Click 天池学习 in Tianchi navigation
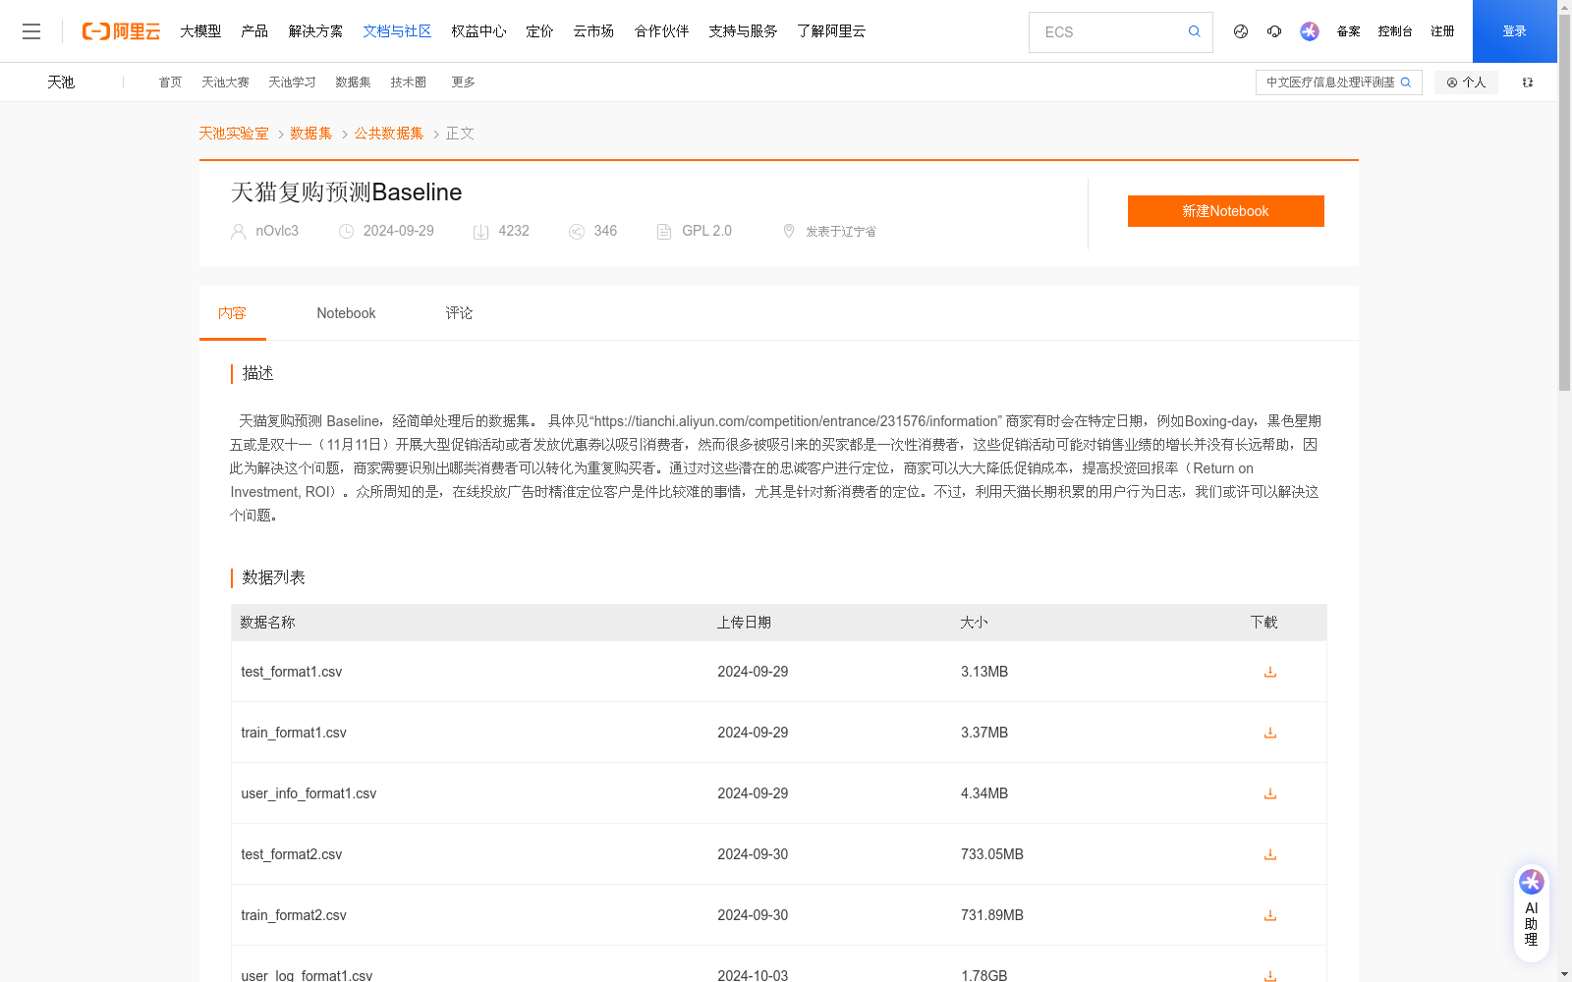The width and height of the screenshot is (1572, 982). pos(292,82)
